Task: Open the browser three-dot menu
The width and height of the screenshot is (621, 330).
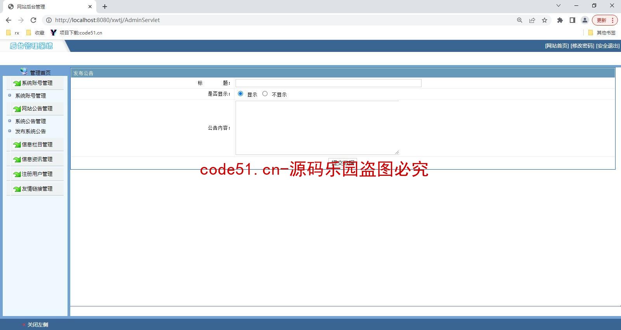Action: 613,20
